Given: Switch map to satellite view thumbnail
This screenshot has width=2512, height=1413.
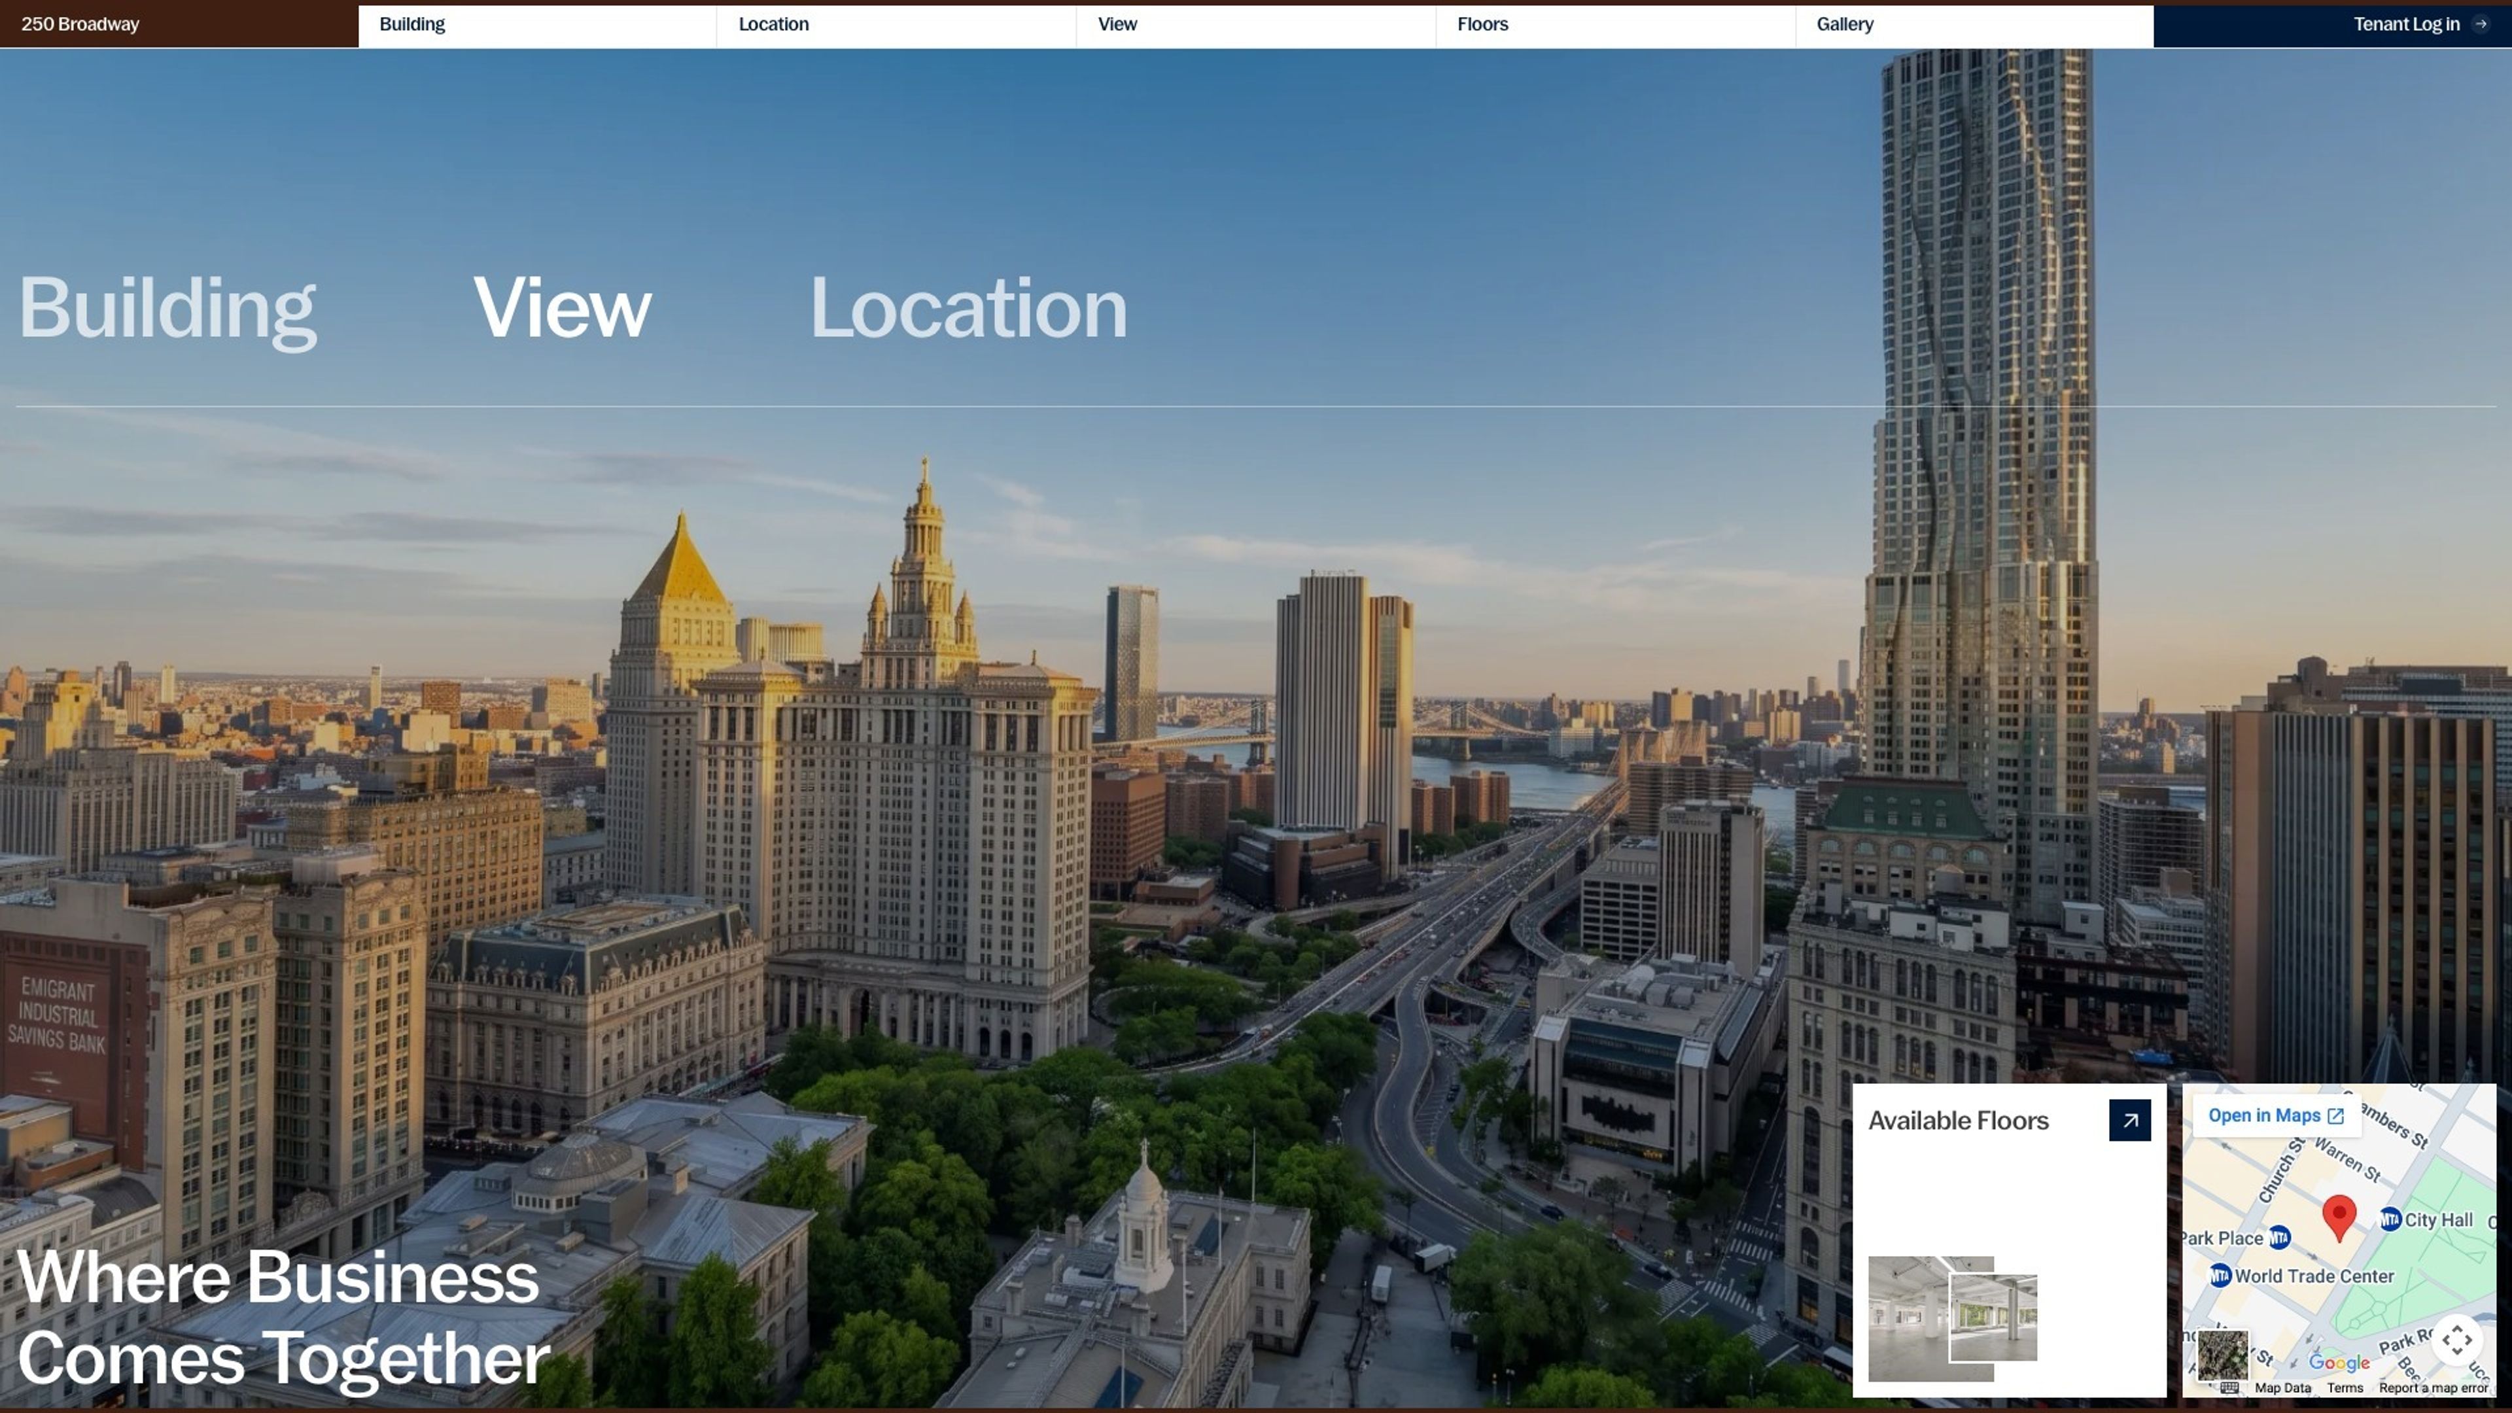Looking at the screenshot, I should [2222, 1355].
